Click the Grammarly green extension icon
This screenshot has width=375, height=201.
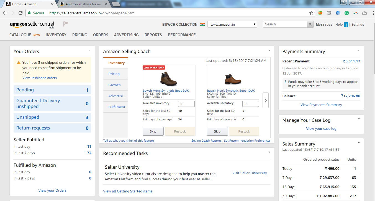(347, 13)
